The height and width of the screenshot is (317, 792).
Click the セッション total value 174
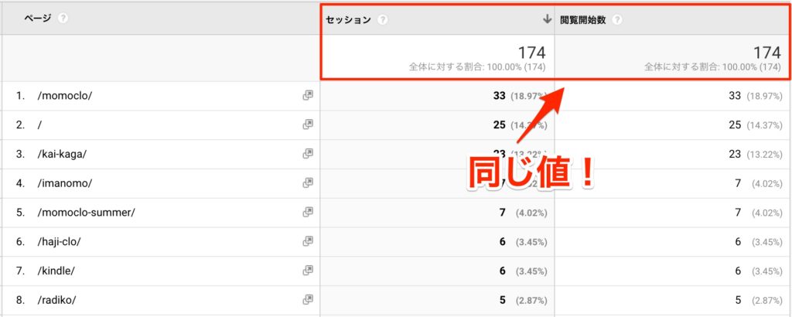click(531, 53)
